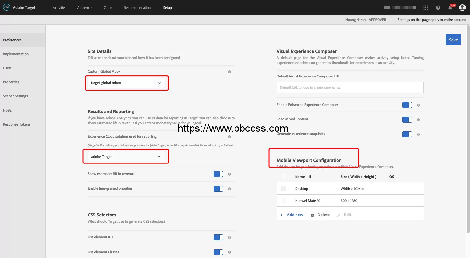This screenshot has height=258, width=470.
Task: Toggle Show estimated lift in revenue
Action: 218,174
